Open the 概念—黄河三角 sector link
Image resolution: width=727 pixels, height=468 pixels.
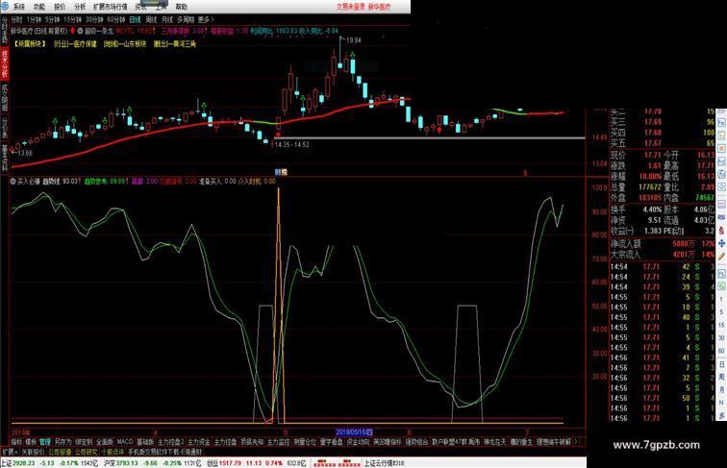[175, 44]
